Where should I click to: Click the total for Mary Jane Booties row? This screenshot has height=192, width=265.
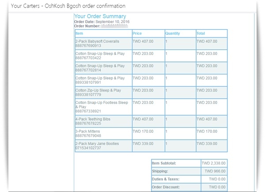207,144
